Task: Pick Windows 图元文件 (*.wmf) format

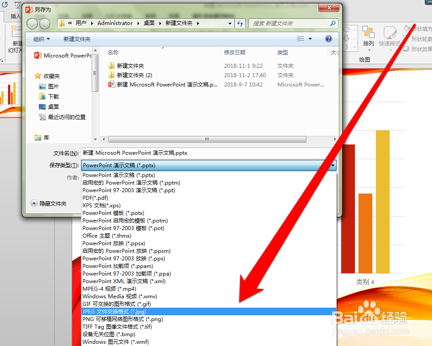Action: click(209, 342)
